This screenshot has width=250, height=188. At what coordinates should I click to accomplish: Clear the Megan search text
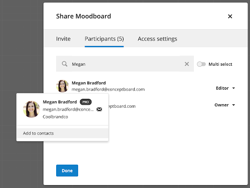(187, 64)
